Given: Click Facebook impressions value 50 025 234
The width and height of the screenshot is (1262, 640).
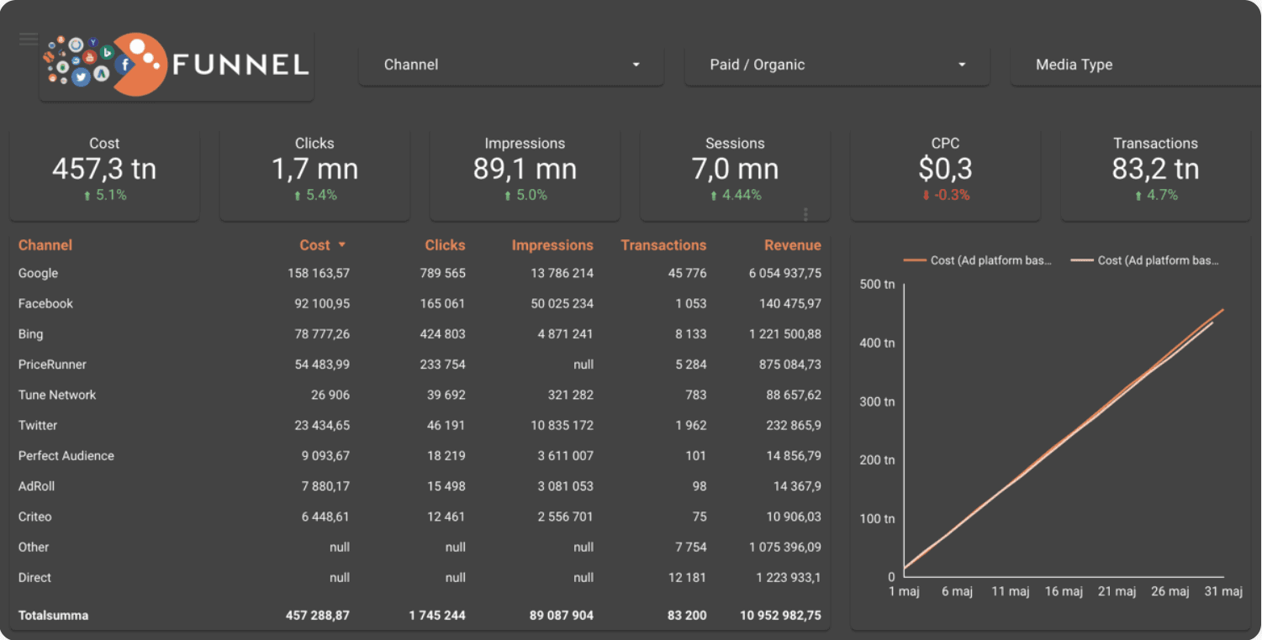Looking at the screenshot, I should click(562, 303).
